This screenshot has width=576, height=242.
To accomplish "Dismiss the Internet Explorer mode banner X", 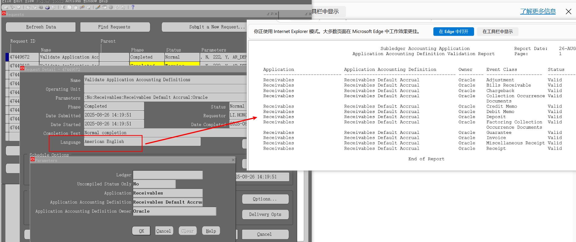I will (x=568, y=12).
